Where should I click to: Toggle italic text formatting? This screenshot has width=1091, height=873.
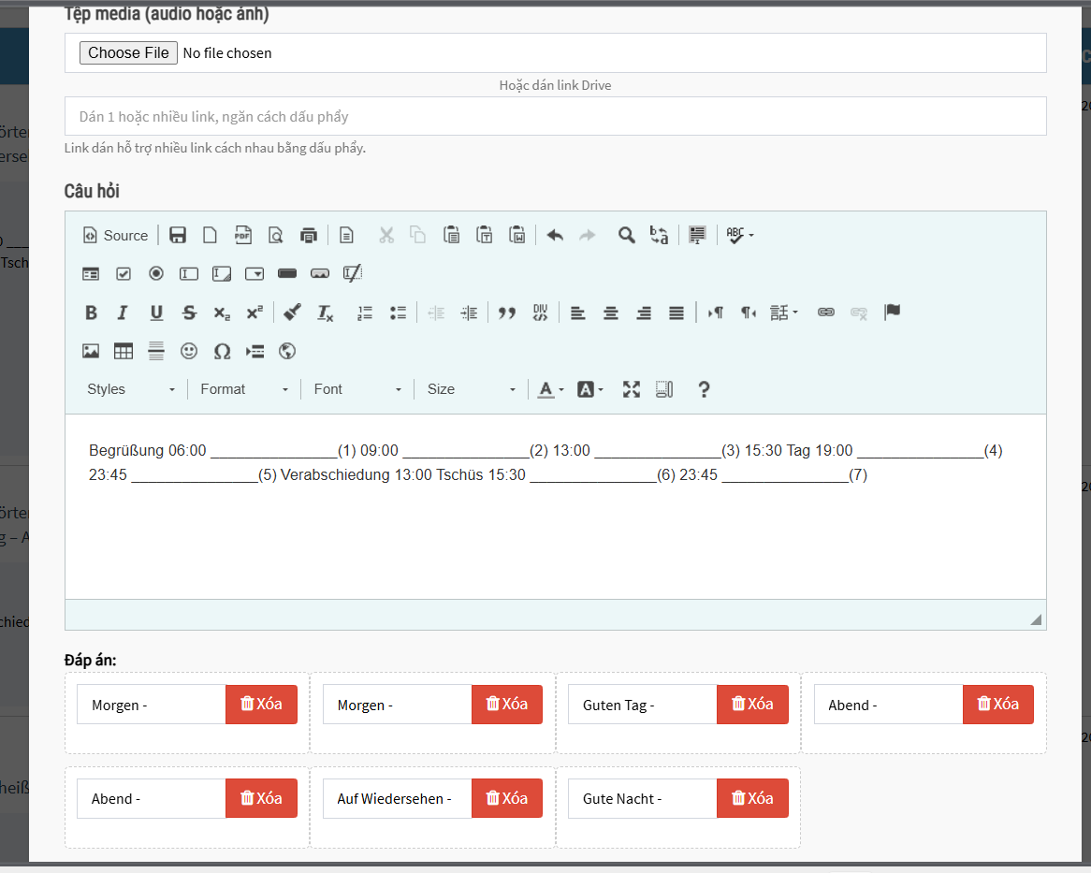tap(122, 313)
